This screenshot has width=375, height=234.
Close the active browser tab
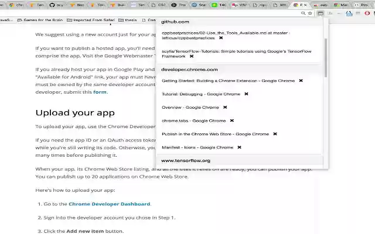(x=305, y=5)
